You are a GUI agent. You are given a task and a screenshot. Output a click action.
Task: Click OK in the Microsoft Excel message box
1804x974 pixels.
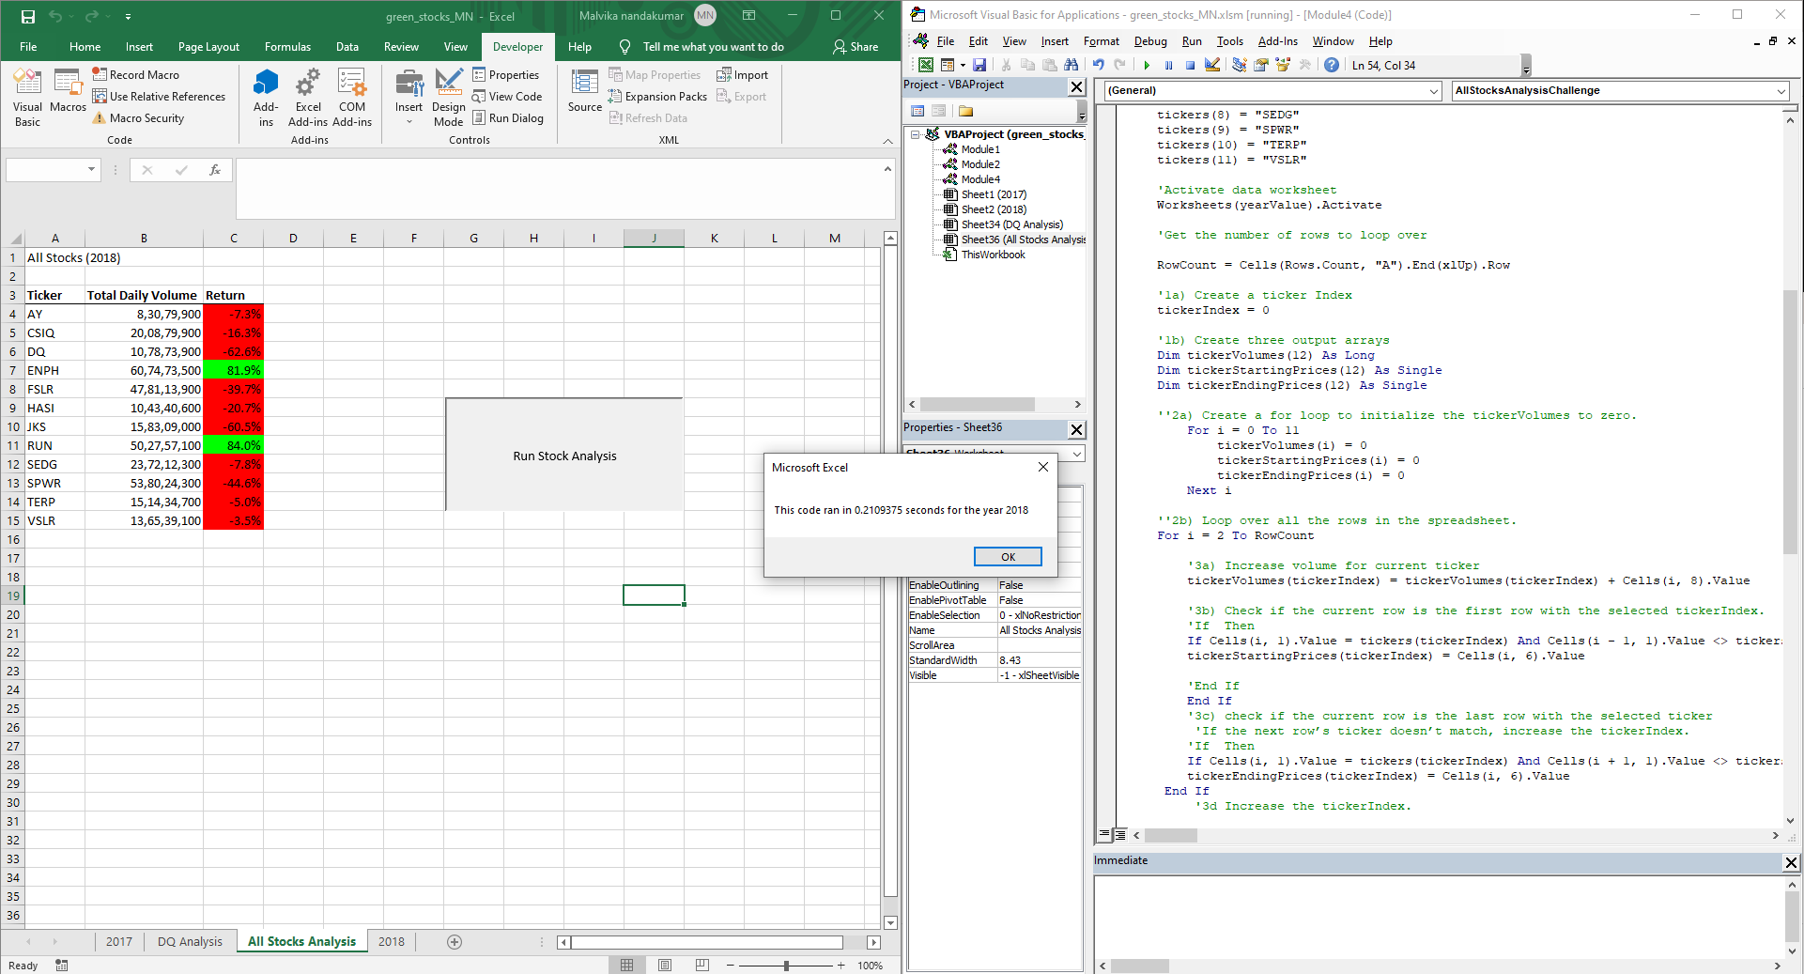point(1008,557)
